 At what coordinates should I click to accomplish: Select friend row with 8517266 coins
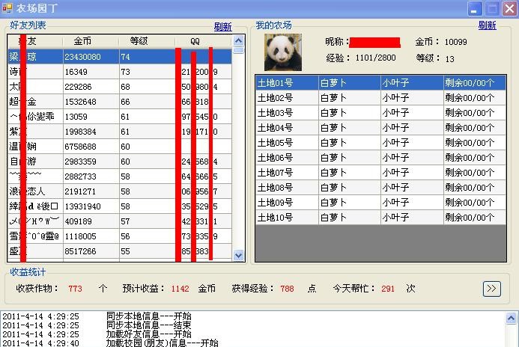pos(120,251)
